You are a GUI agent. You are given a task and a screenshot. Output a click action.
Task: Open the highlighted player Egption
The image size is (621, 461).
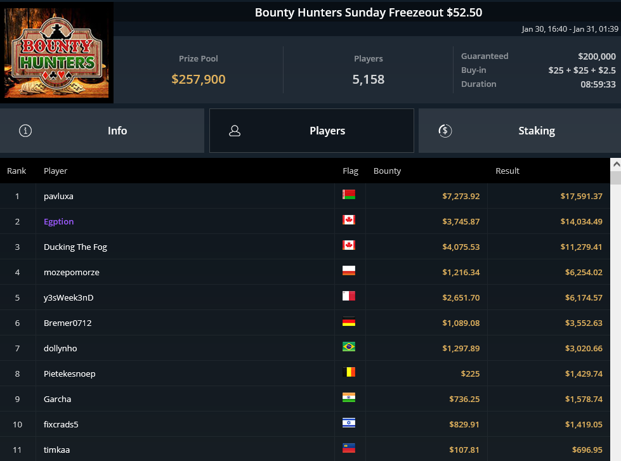click(x=58, y=222)
